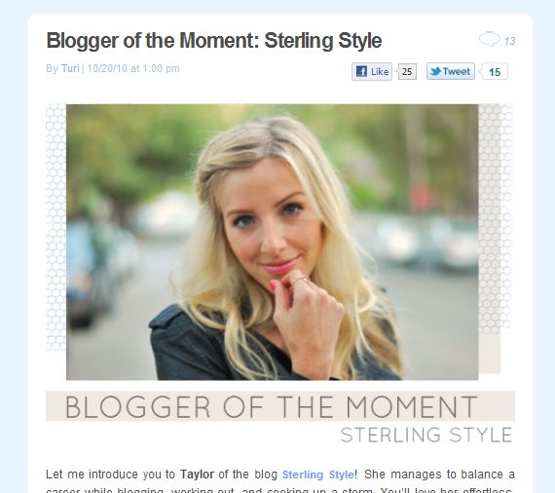Click the Facebook logo icon
This screenshot has width=555, height=493.
[361, 71]
